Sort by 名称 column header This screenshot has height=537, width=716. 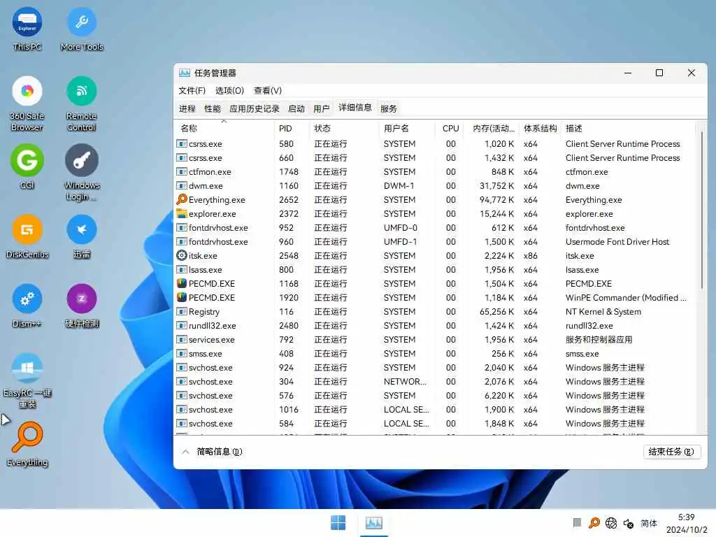224,129
